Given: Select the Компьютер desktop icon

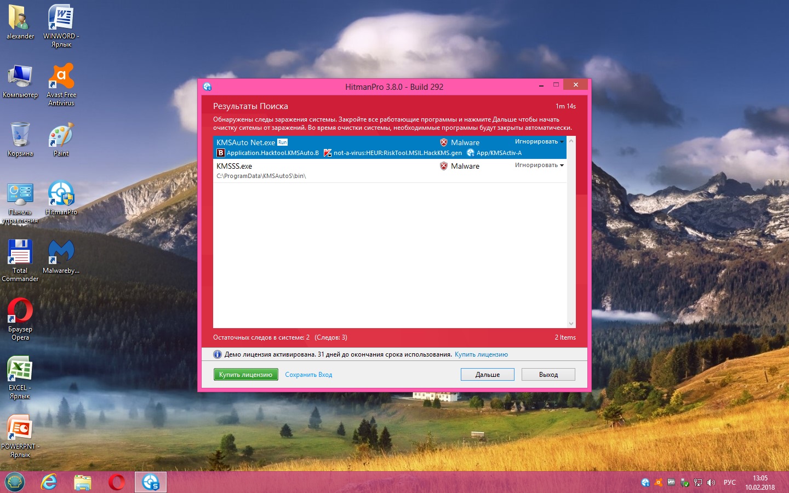Looking at the screenshot, I should pos(20,81).
